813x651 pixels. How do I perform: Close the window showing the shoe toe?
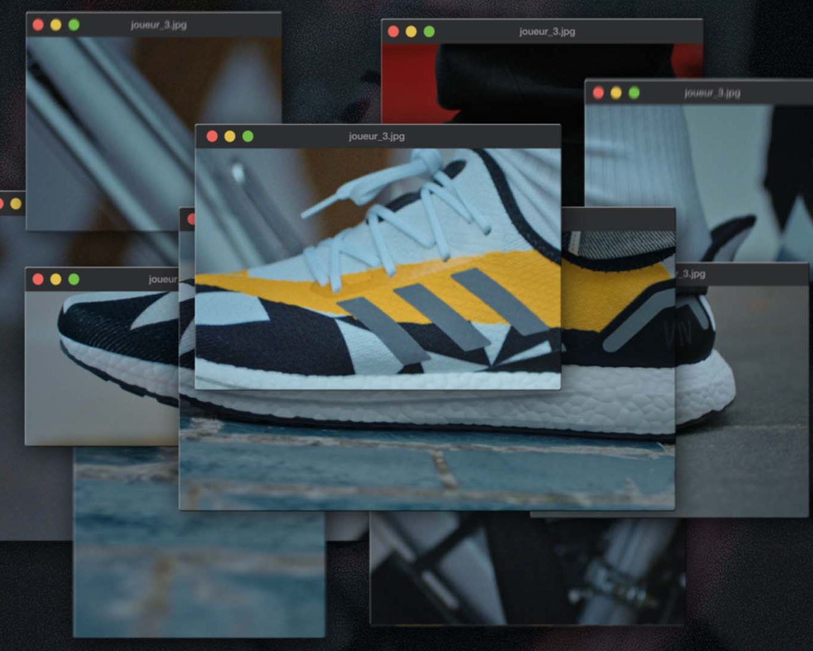point(38,279)
